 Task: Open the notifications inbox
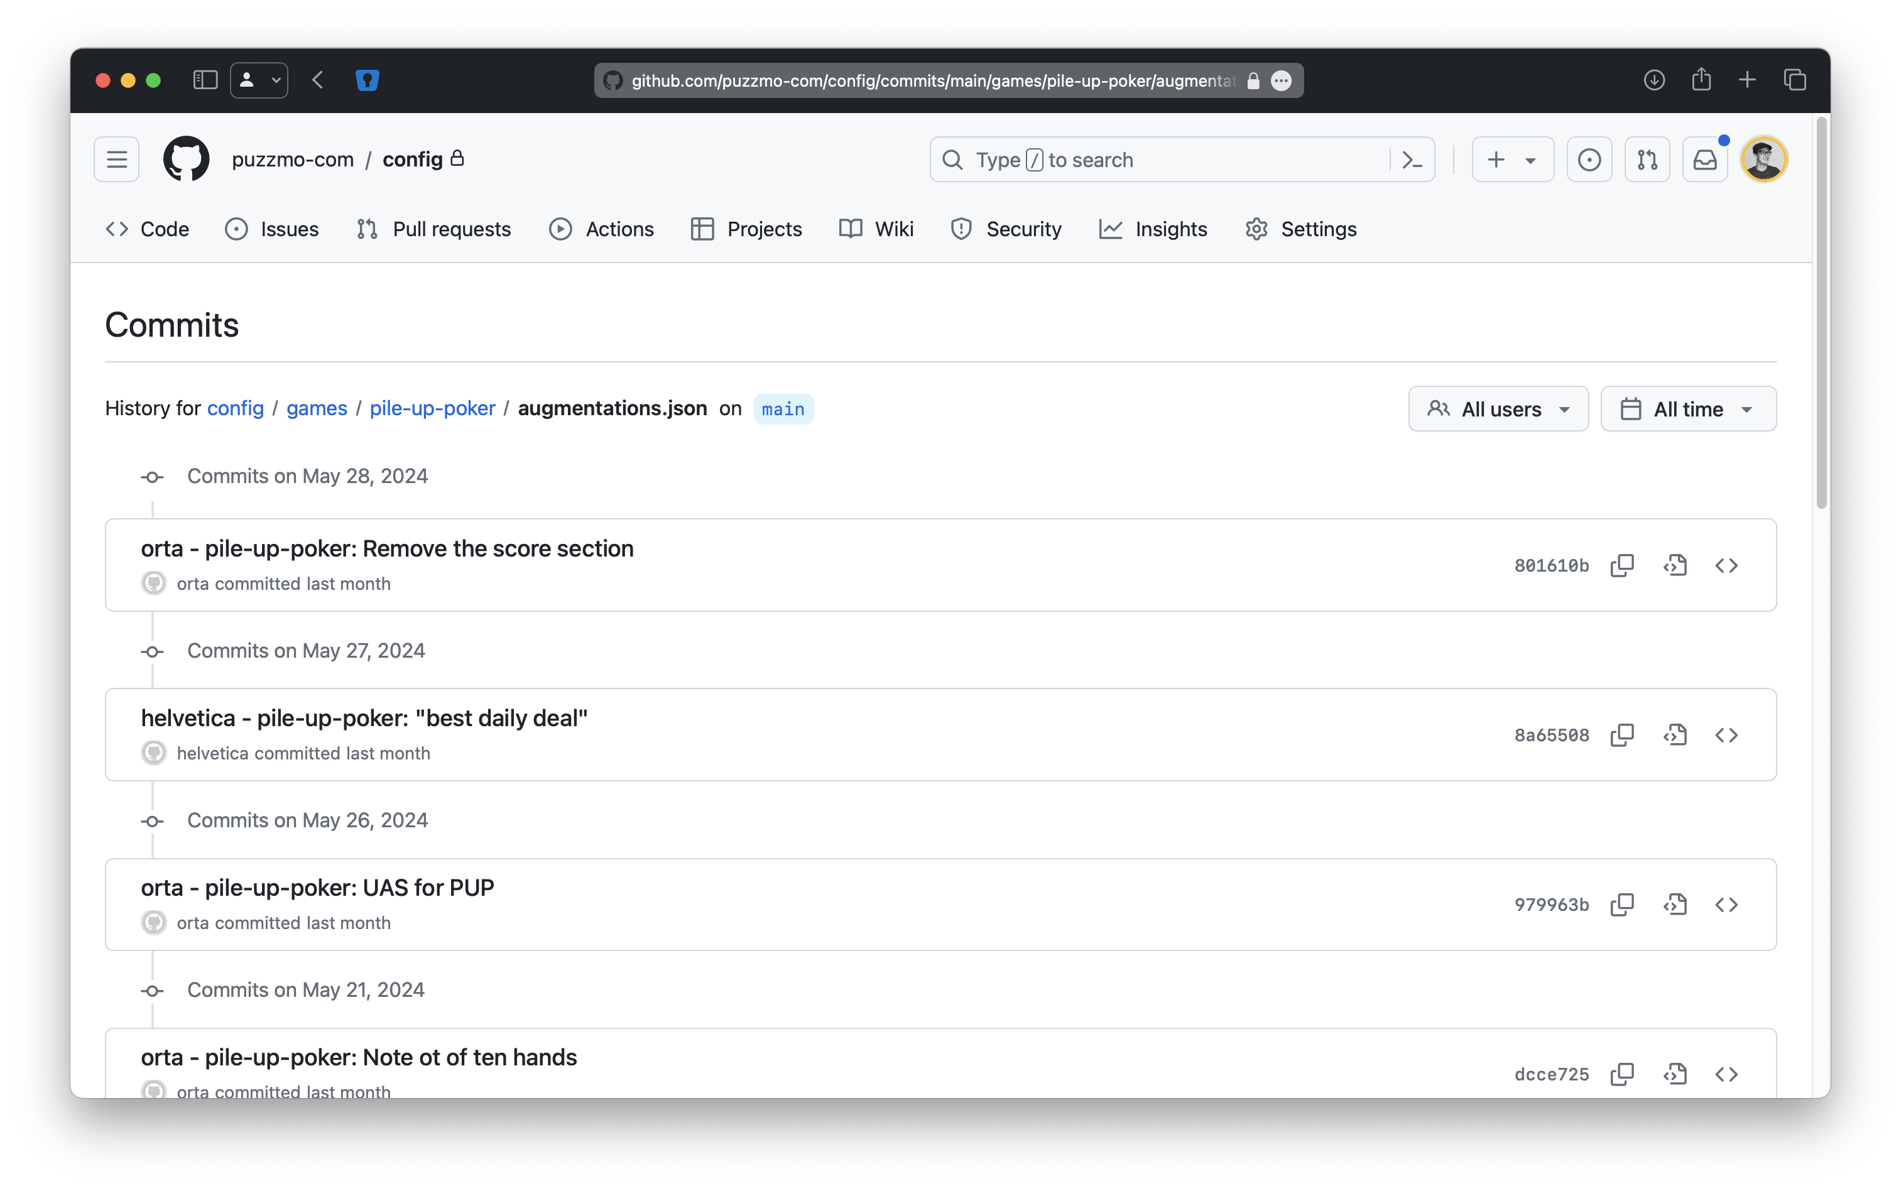[1705, 160]
